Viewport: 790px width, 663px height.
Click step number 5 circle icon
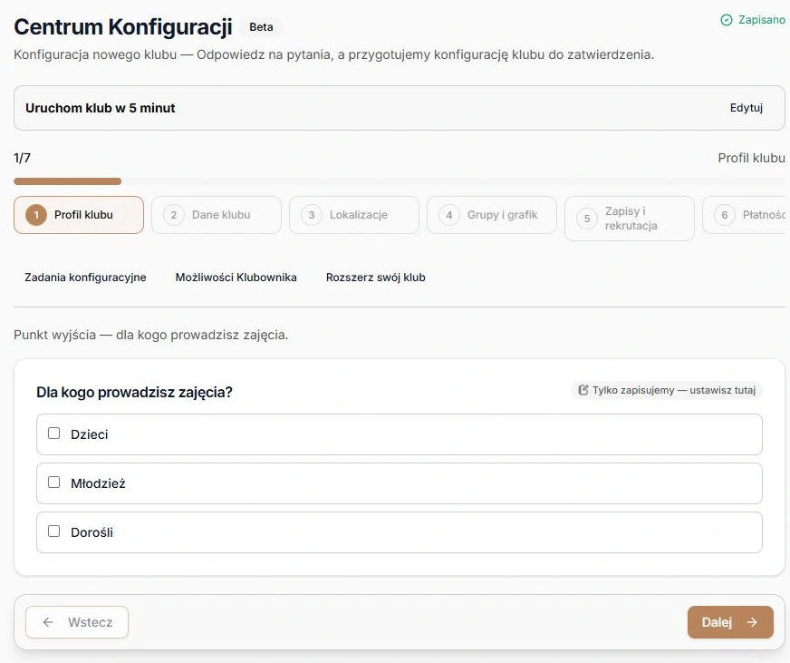pyautogui.click(x=587, y=219)
